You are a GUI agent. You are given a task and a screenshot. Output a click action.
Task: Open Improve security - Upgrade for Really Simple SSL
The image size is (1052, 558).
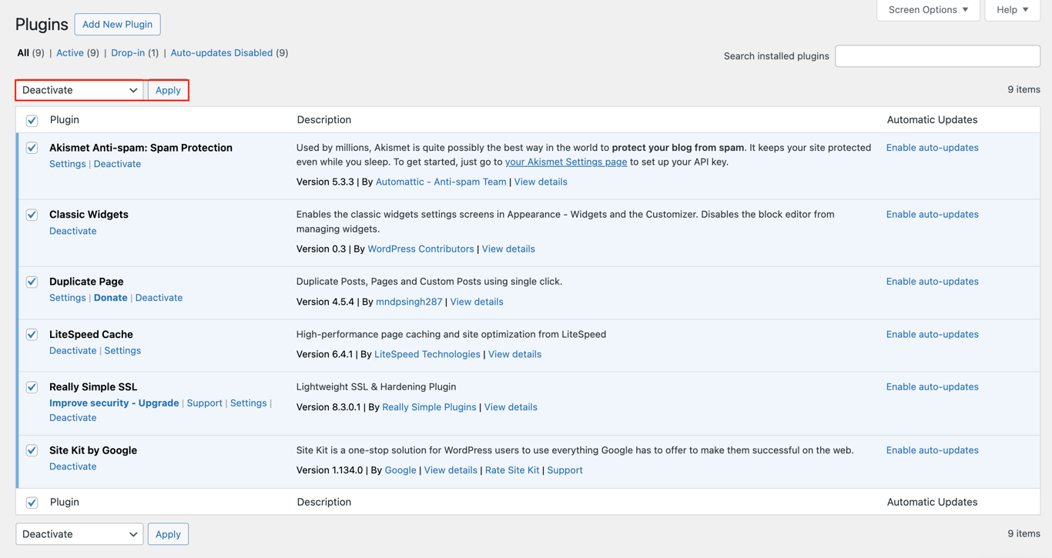point(114,403)
